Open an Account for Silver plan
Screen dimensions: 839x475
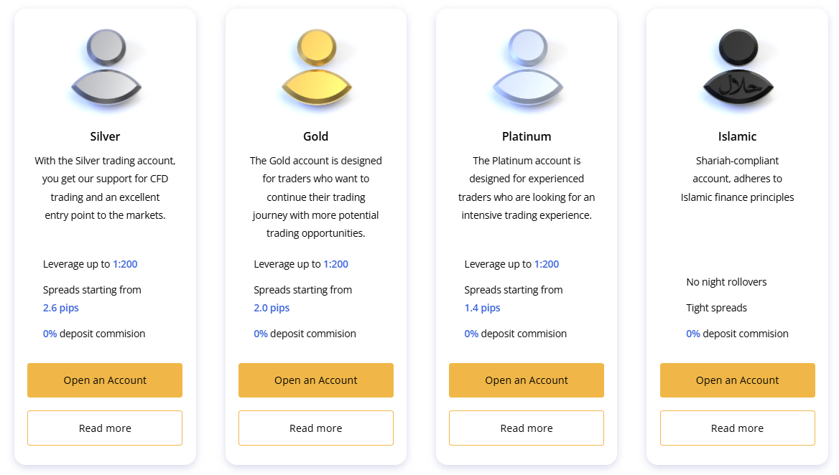[x=105, y=380]
